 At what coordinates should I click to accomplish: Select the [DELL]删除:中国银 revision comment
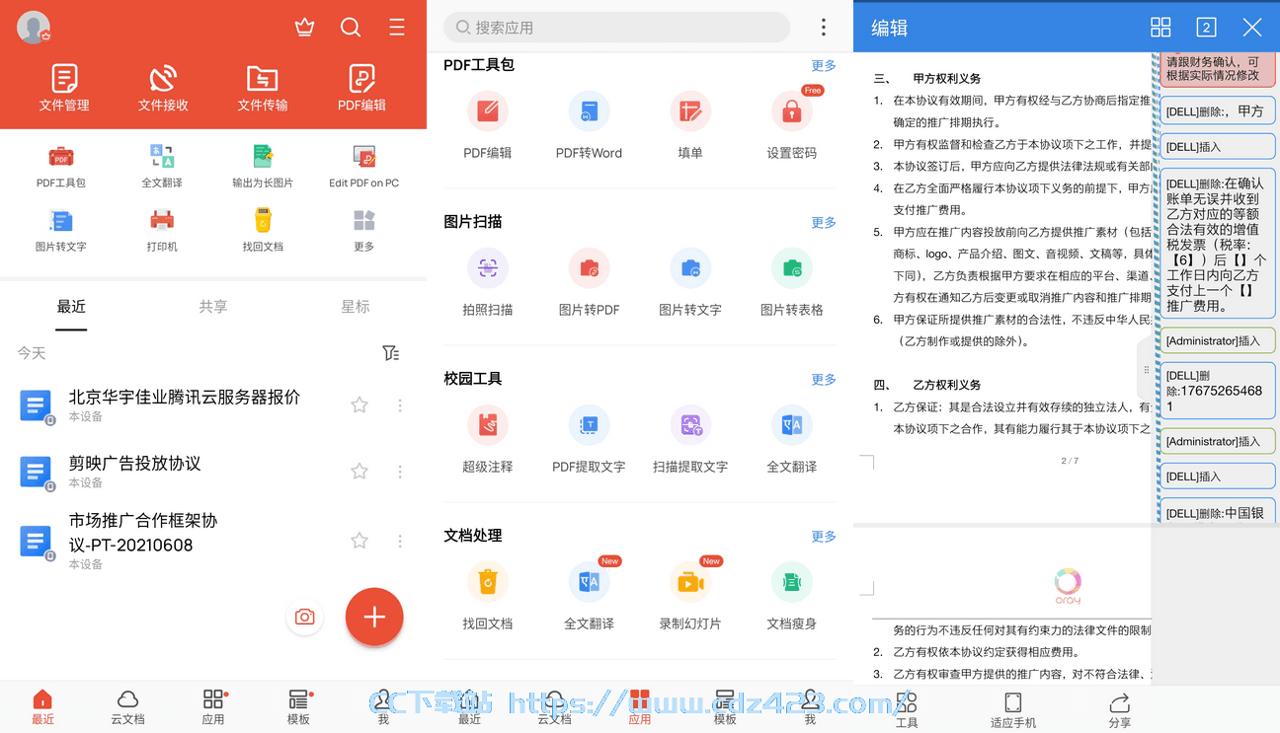(x=1217, y=512)
